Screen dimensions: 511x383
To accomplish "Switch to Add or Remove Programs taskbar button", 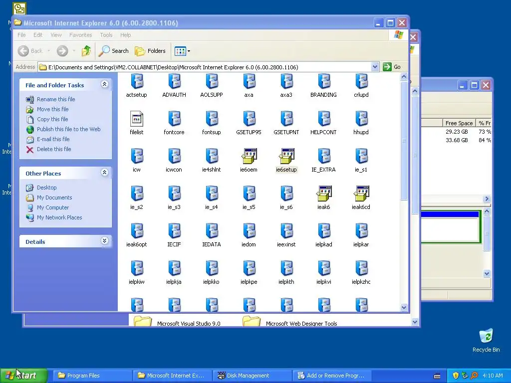I will pos(332,376).
